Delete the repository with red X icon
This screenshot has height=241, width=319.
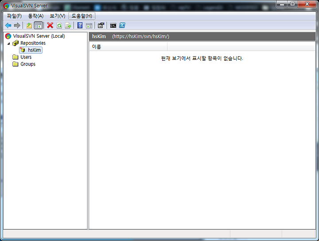[50, 25]
